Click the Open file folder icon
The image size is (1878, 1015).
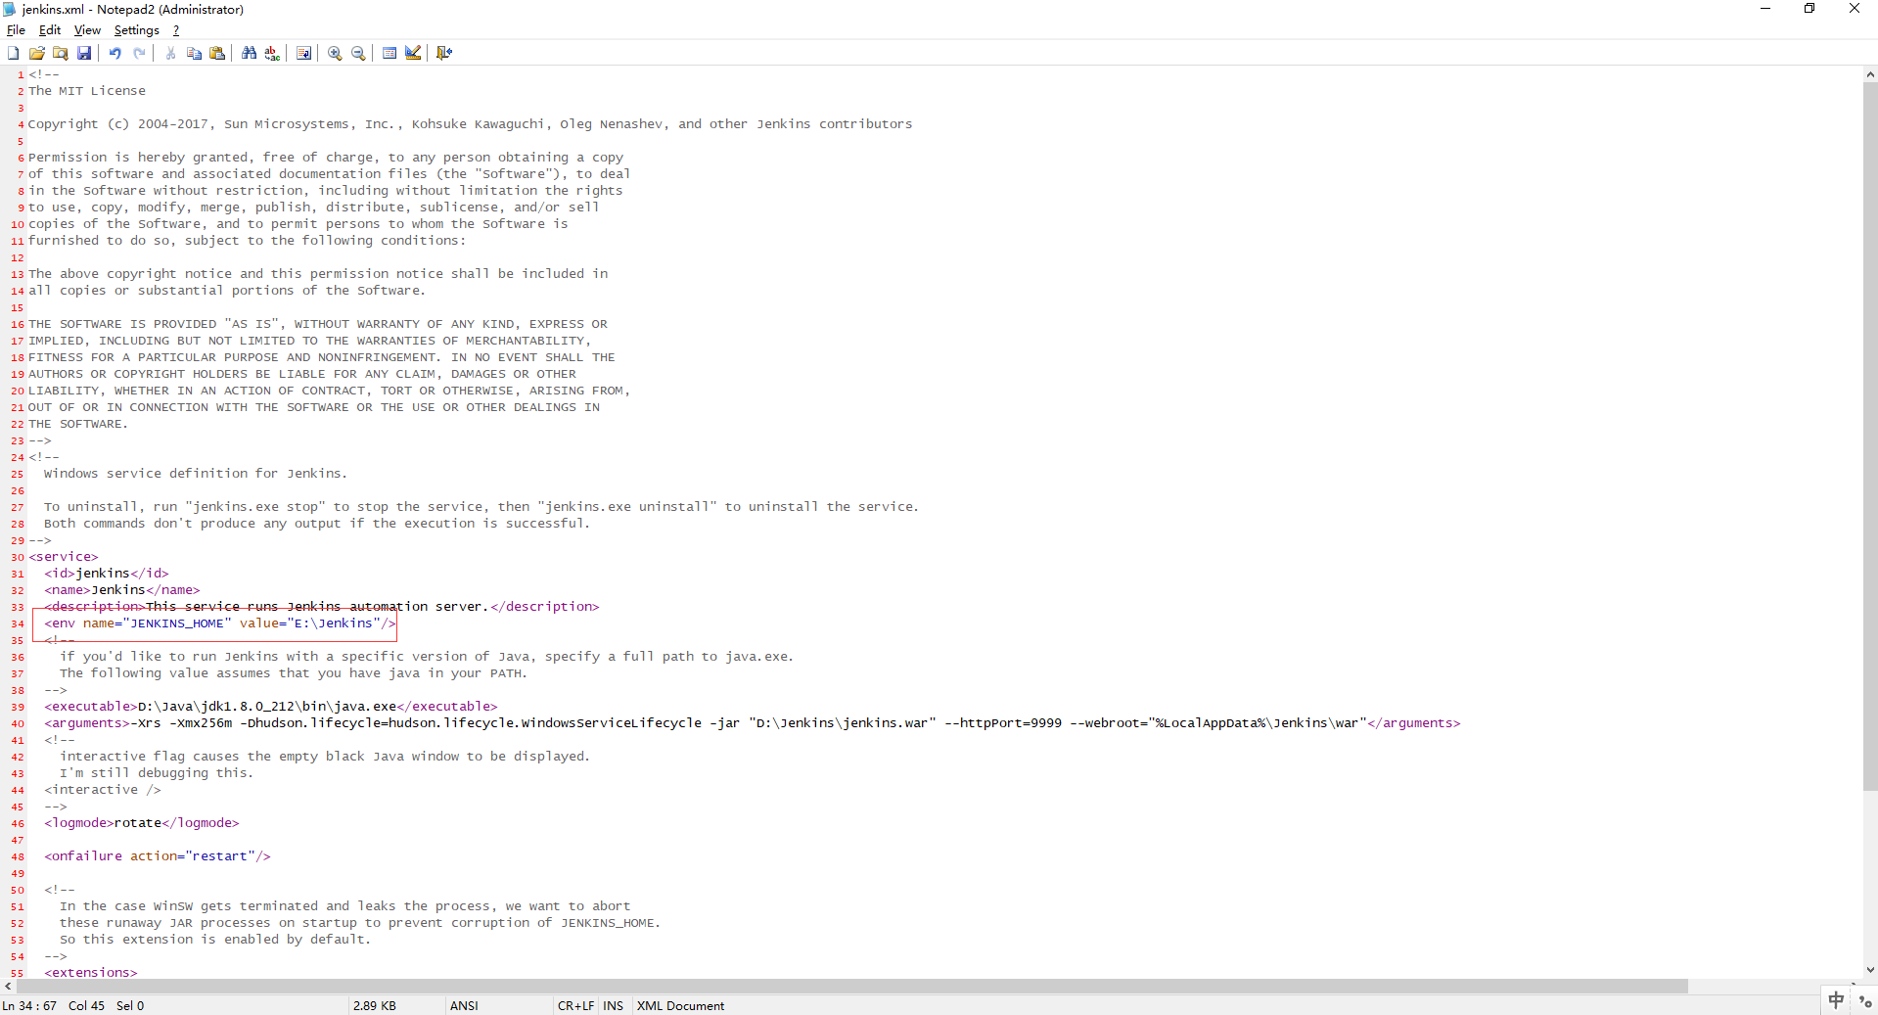[x=37, y=53]
